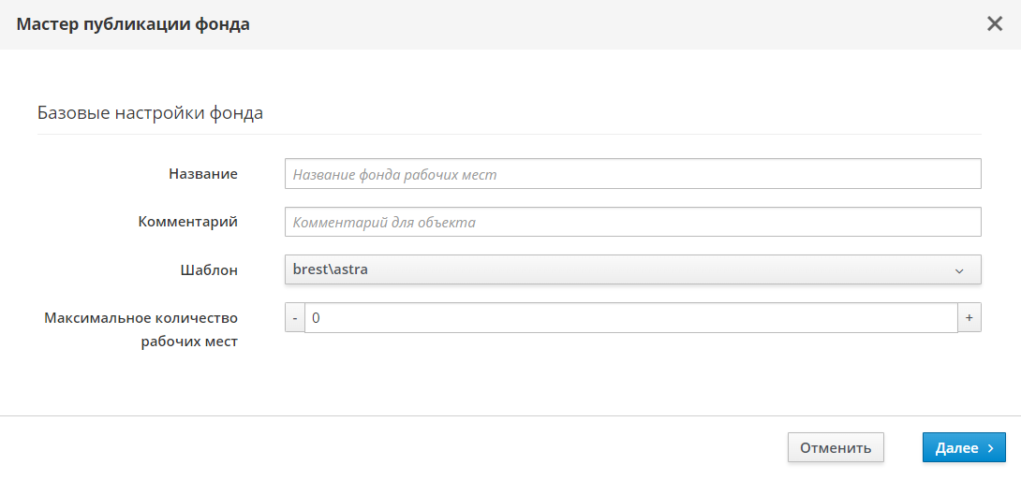
Task: Decrease maximum workplaces with minus button
Action: point(295,318)
